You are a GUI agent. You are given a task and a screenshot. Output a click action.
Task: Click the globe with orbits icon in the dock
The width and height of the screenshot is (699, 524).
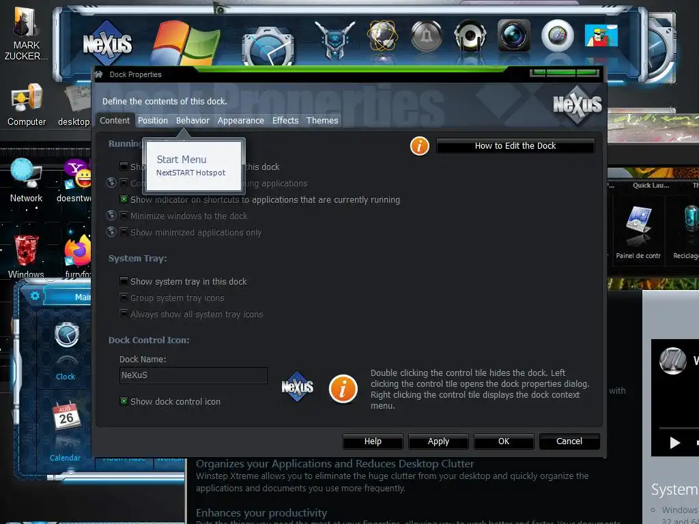(382, 35)
